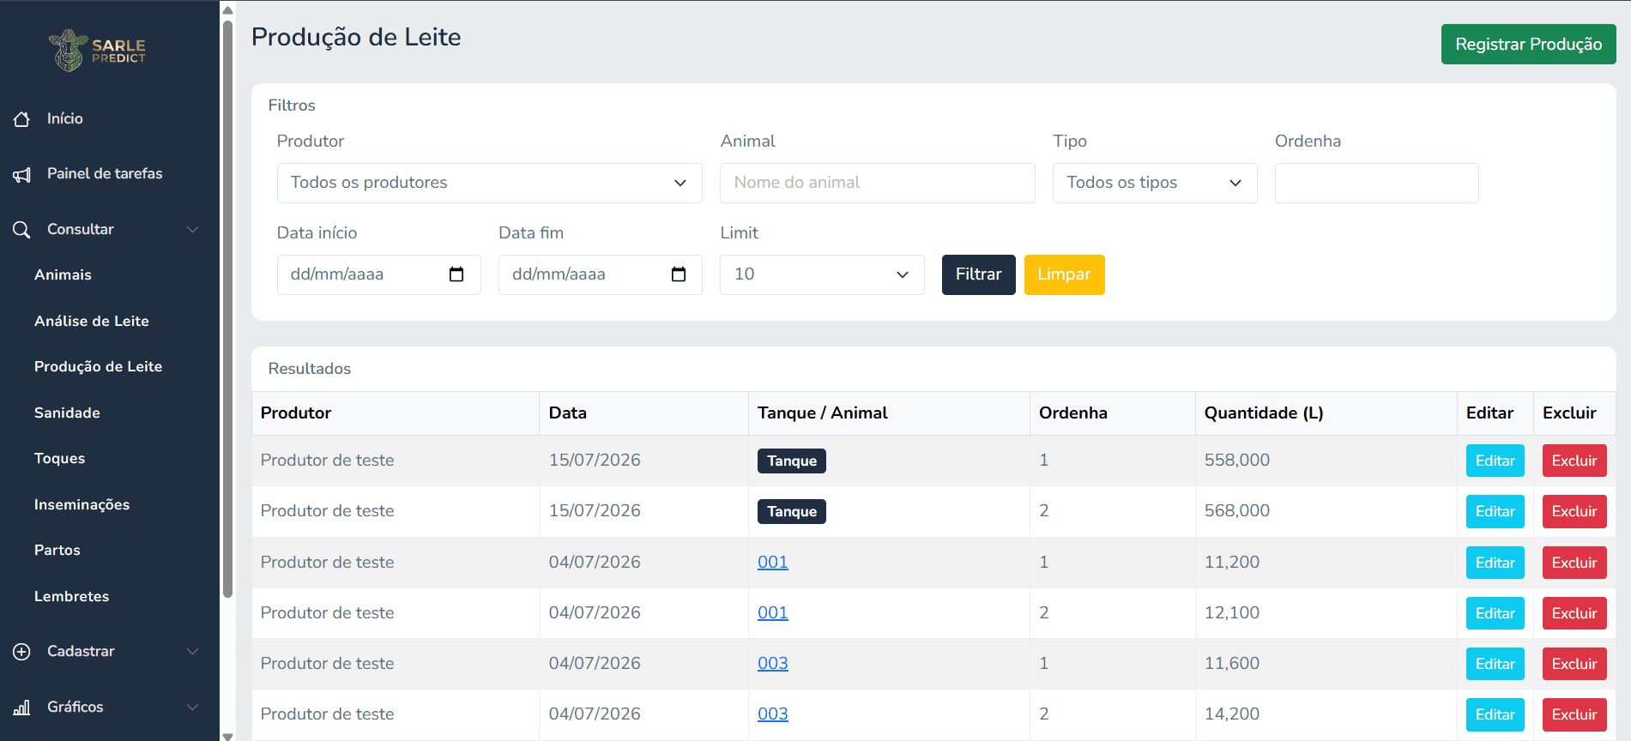1631x741 pixels.
Task: Delete the Tanque row with 568,000 liters
Action: (1574, 511)
